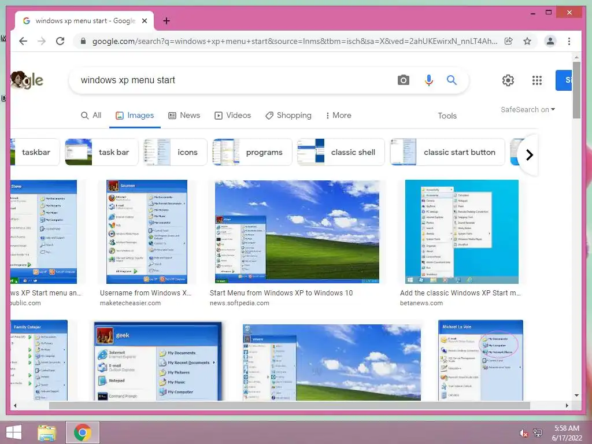Search by image using the camera icon
This screenshot has height=444, width=592.
403,80
